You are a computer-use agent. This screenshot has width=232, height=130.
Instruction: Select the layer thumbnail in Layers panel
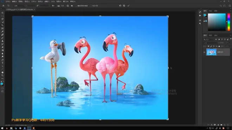click(x=211, y=52)
